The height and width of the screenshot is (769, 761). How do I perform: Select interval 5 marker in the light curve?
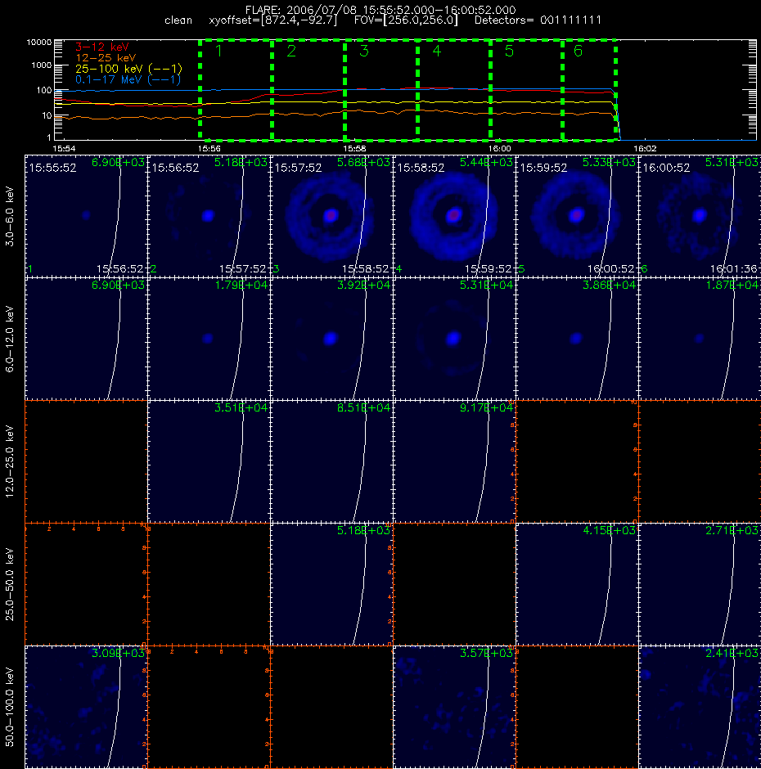509,51
